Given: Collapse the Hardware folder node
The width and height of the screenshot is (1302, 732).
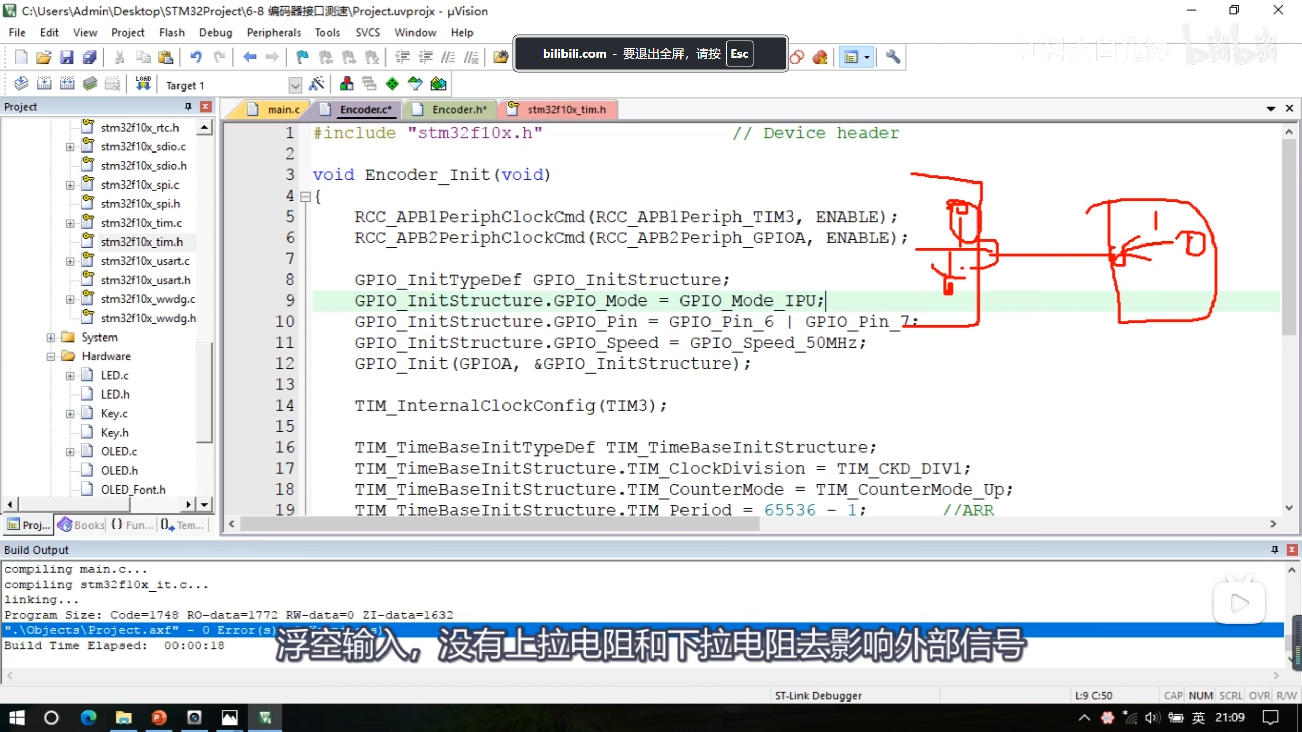Looking at the screenshot, I should tap(51, 356).
